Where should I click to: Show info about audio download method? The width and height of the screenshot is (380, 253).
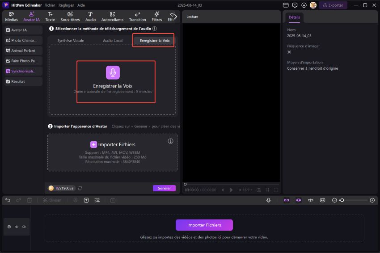pos(155,29)
